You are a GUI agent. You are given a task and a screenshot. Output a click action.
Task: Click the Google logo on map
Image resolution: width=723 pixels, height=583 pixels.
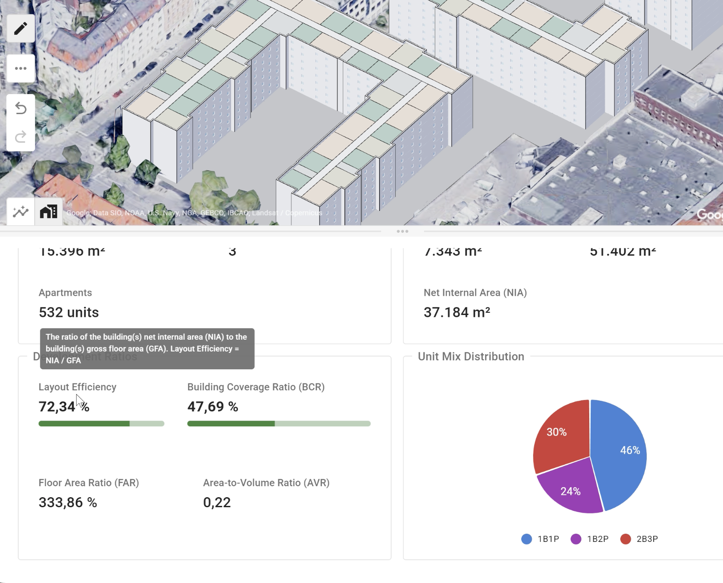click(709, 214)
